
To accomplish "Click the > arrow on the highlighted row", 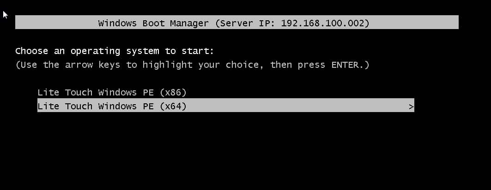I will [411, 107].
